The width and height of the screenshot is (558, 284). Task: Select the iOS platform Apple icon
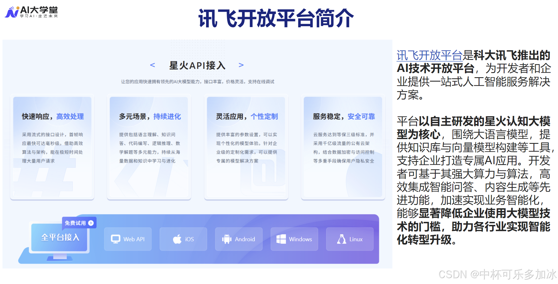coord(177,239)
